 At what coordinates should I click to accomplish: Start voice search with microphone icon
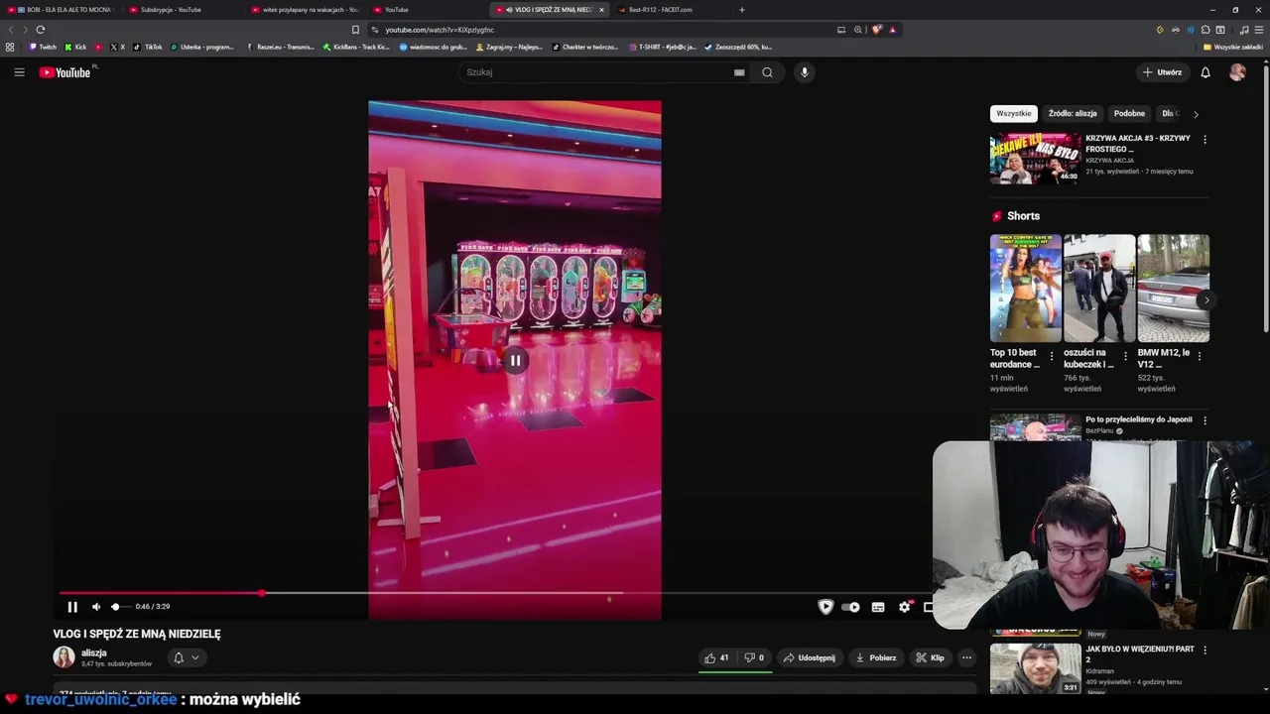(x=805, y=72)
